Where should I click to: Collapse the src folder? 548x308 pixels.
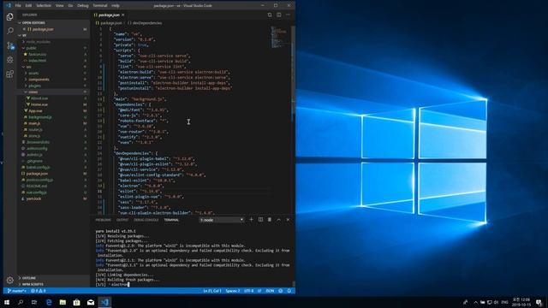click(x=28, y=67)
